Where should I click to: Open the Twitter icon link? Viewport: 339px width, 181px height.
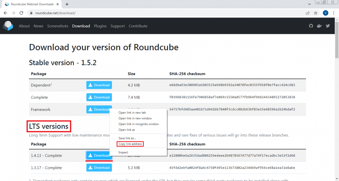tap(328, 26)
